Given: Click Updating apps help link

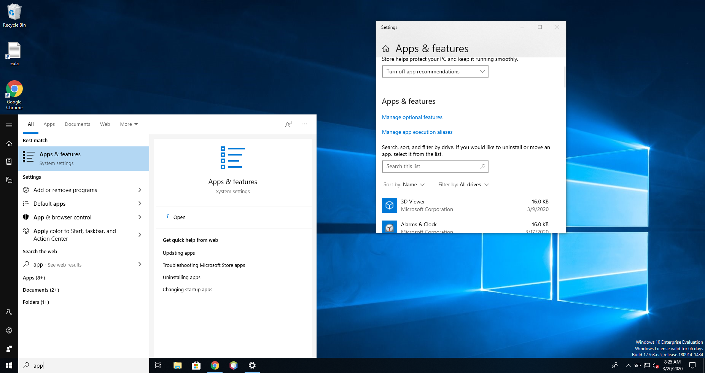Looking at the screenshot, I should [x=179, y=253].
